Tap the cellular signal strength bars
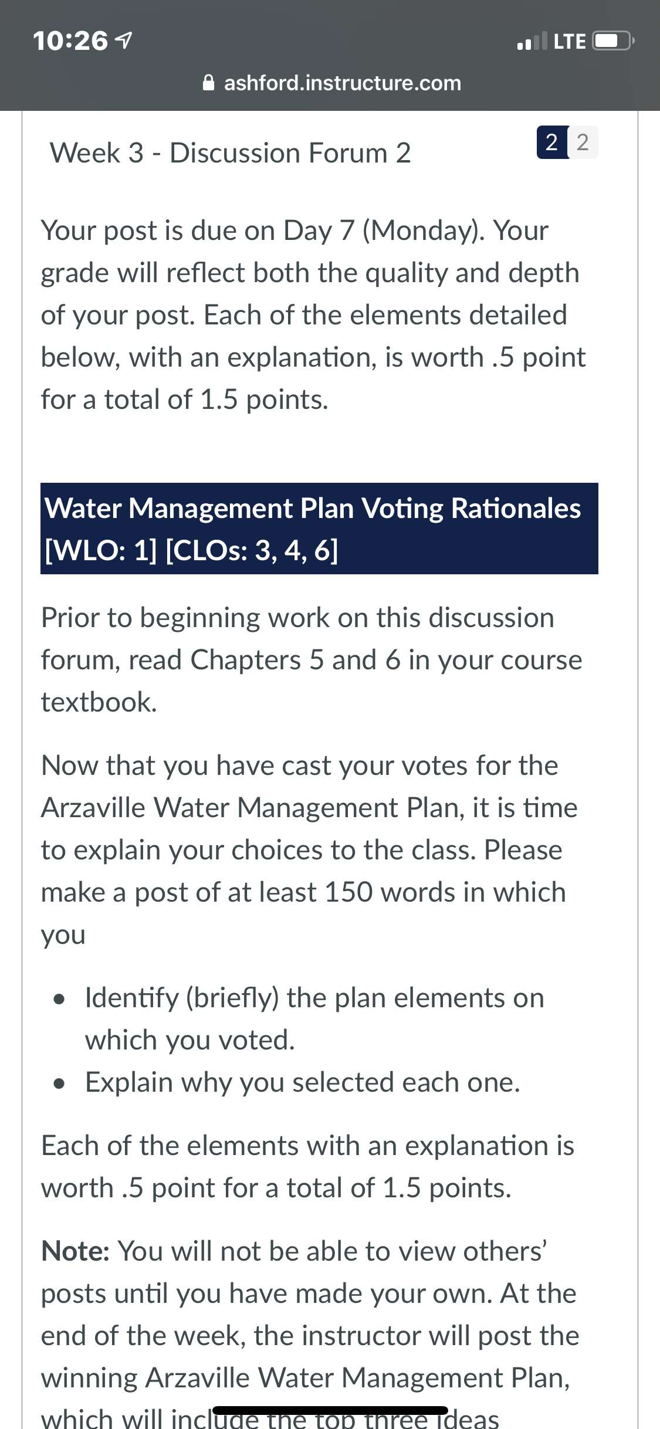 click(x=532, y=40)
